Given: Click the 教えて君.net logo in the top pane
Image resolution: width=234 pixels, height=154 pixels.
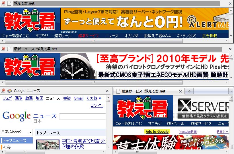Looking at the screenshot, I should (30, 20).
